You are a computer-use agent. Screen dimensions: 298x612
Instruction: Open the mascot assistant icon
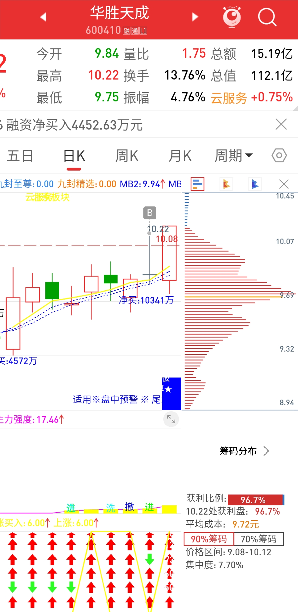tap(232, 17)
